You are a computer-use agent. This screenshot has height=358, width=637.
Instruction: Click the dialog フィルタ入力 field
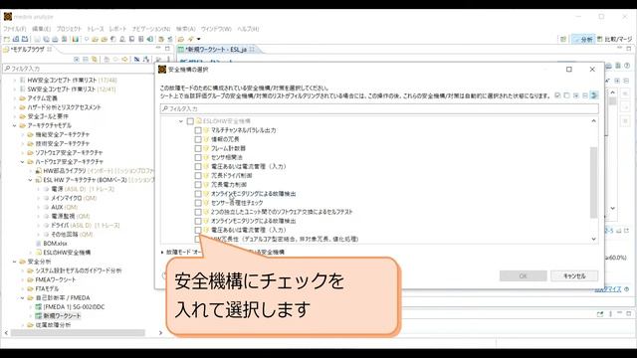pos(379,108)
